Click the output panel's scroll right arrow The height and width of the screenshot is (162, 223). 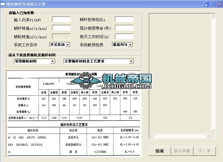(208, 136)
